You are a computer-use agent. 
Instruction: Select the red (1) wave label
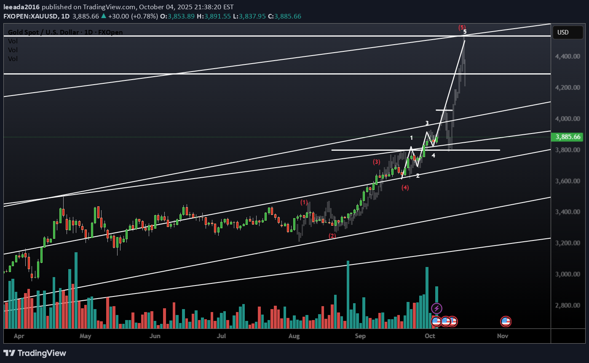304,202
